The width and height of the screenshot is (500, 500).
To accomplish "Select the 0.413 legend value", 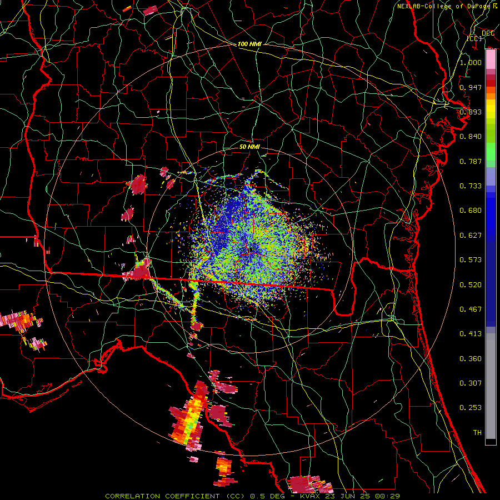I will coord(471,334).
